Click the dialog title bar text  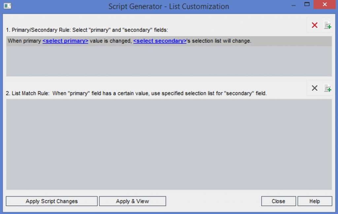tap(169, 6)
